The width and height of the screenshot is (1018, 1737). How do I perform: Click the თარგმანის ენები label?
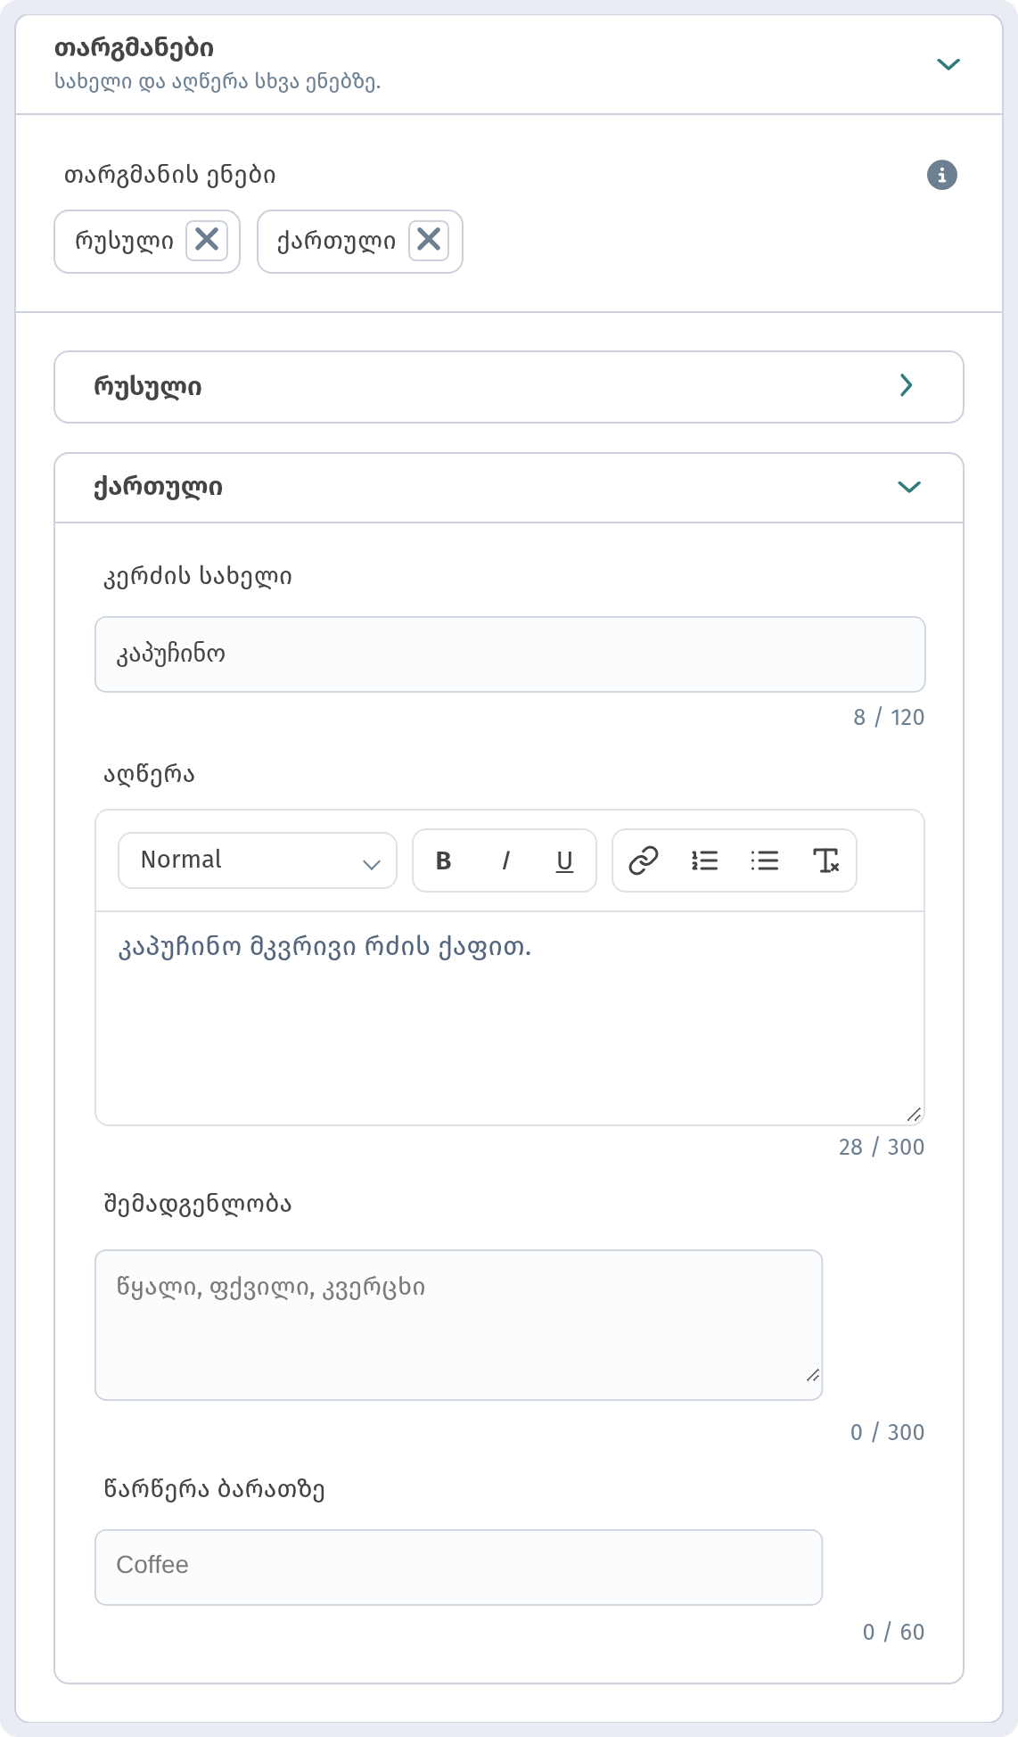coord(169,176)
